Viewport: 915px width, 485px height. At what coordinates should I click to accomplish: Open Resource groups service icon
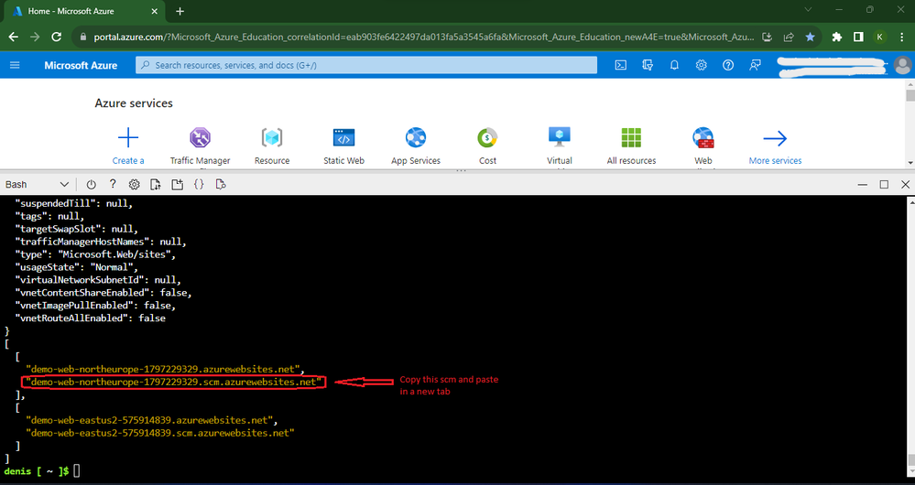coord(272,138)
